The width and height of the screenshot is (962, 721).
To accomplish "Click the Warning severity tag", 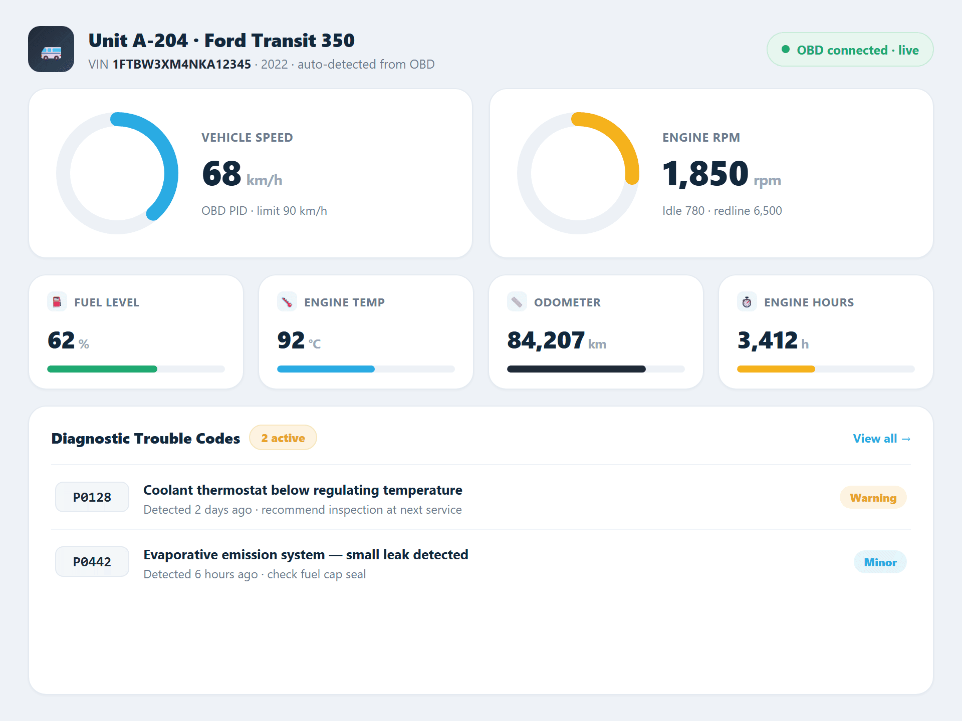I will tap(873, 498).
